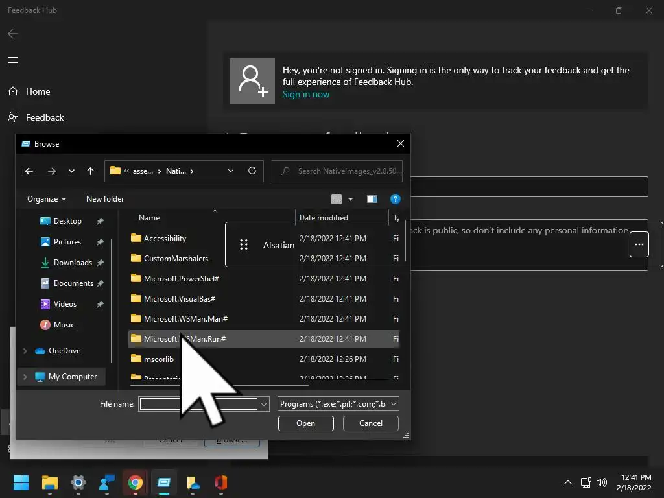Go forward in the Browse dialog
Viewport: 664px width, 498px height.
point(52,171)
